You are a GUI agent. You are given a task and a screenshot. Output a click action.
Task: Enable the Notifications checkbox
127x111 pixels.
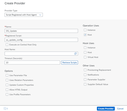pyautogui.click(x=85, y=75)
